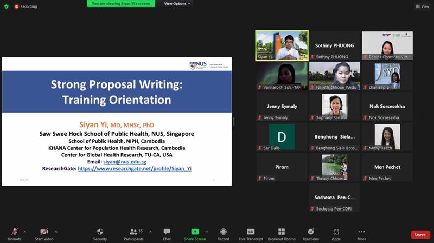Viewport: 434px width, 243px height.
Task: Open the ResearchGate profile link
Action: click(135, 169)
